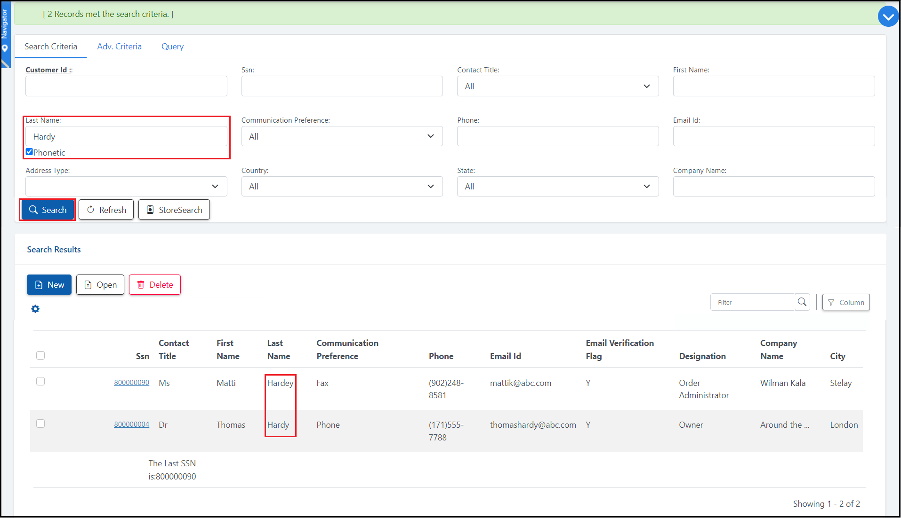Click the mattik@abc.com email cell

pos(521,383)
